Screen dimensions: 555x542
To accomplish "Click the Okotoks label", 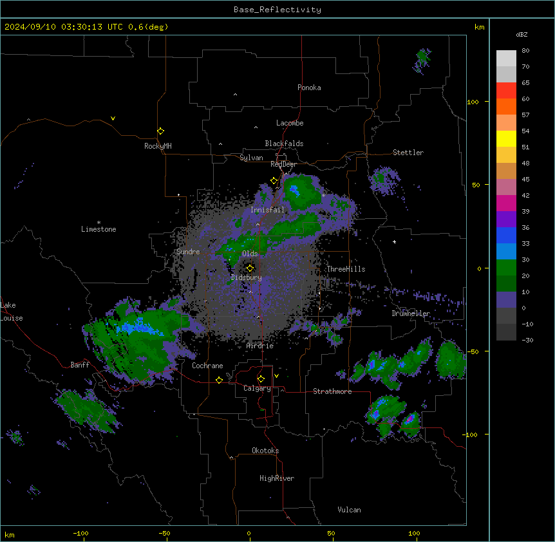I will pos(265,451).
